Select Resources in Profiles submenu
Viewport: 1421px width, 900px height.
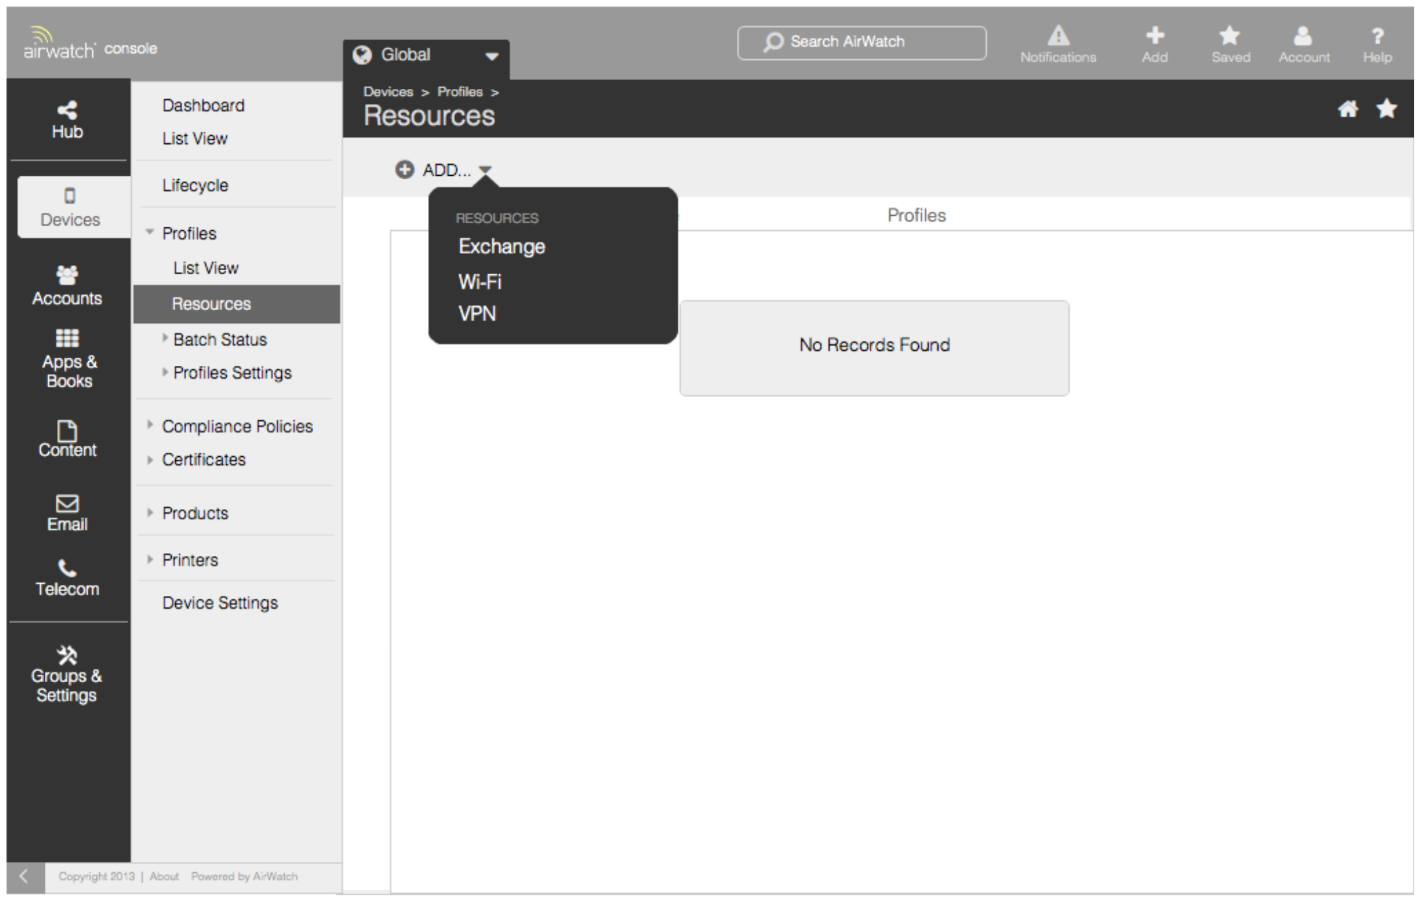(237, 304)
